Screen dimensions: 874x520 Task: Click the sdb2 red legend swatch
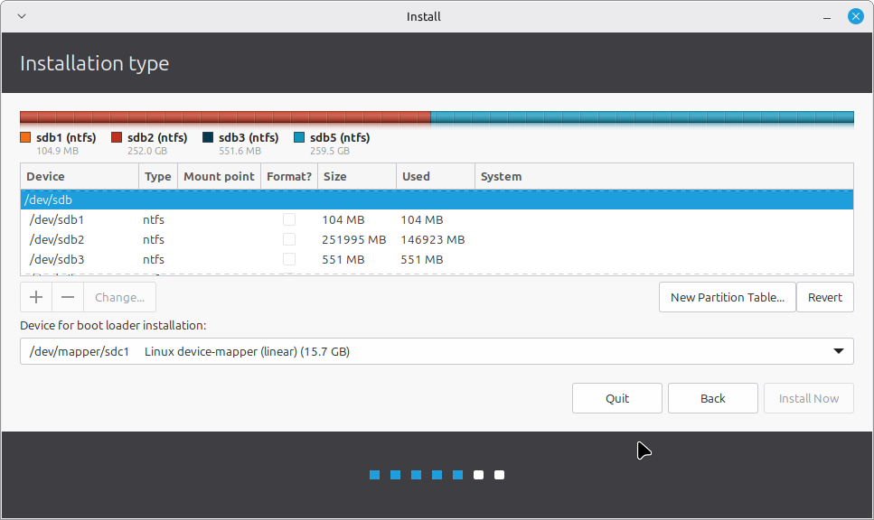117,137
